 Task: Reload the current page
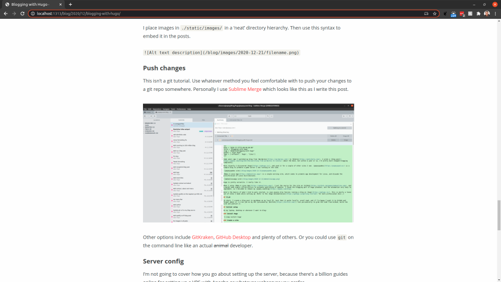[22, 13]
